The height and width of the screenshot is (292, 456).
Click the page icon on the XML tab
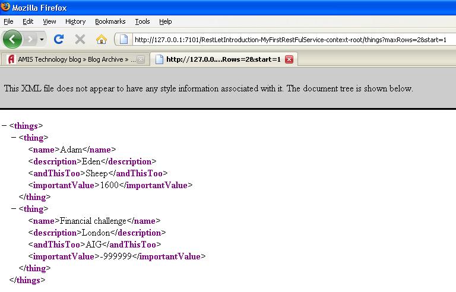pos(159,59)
